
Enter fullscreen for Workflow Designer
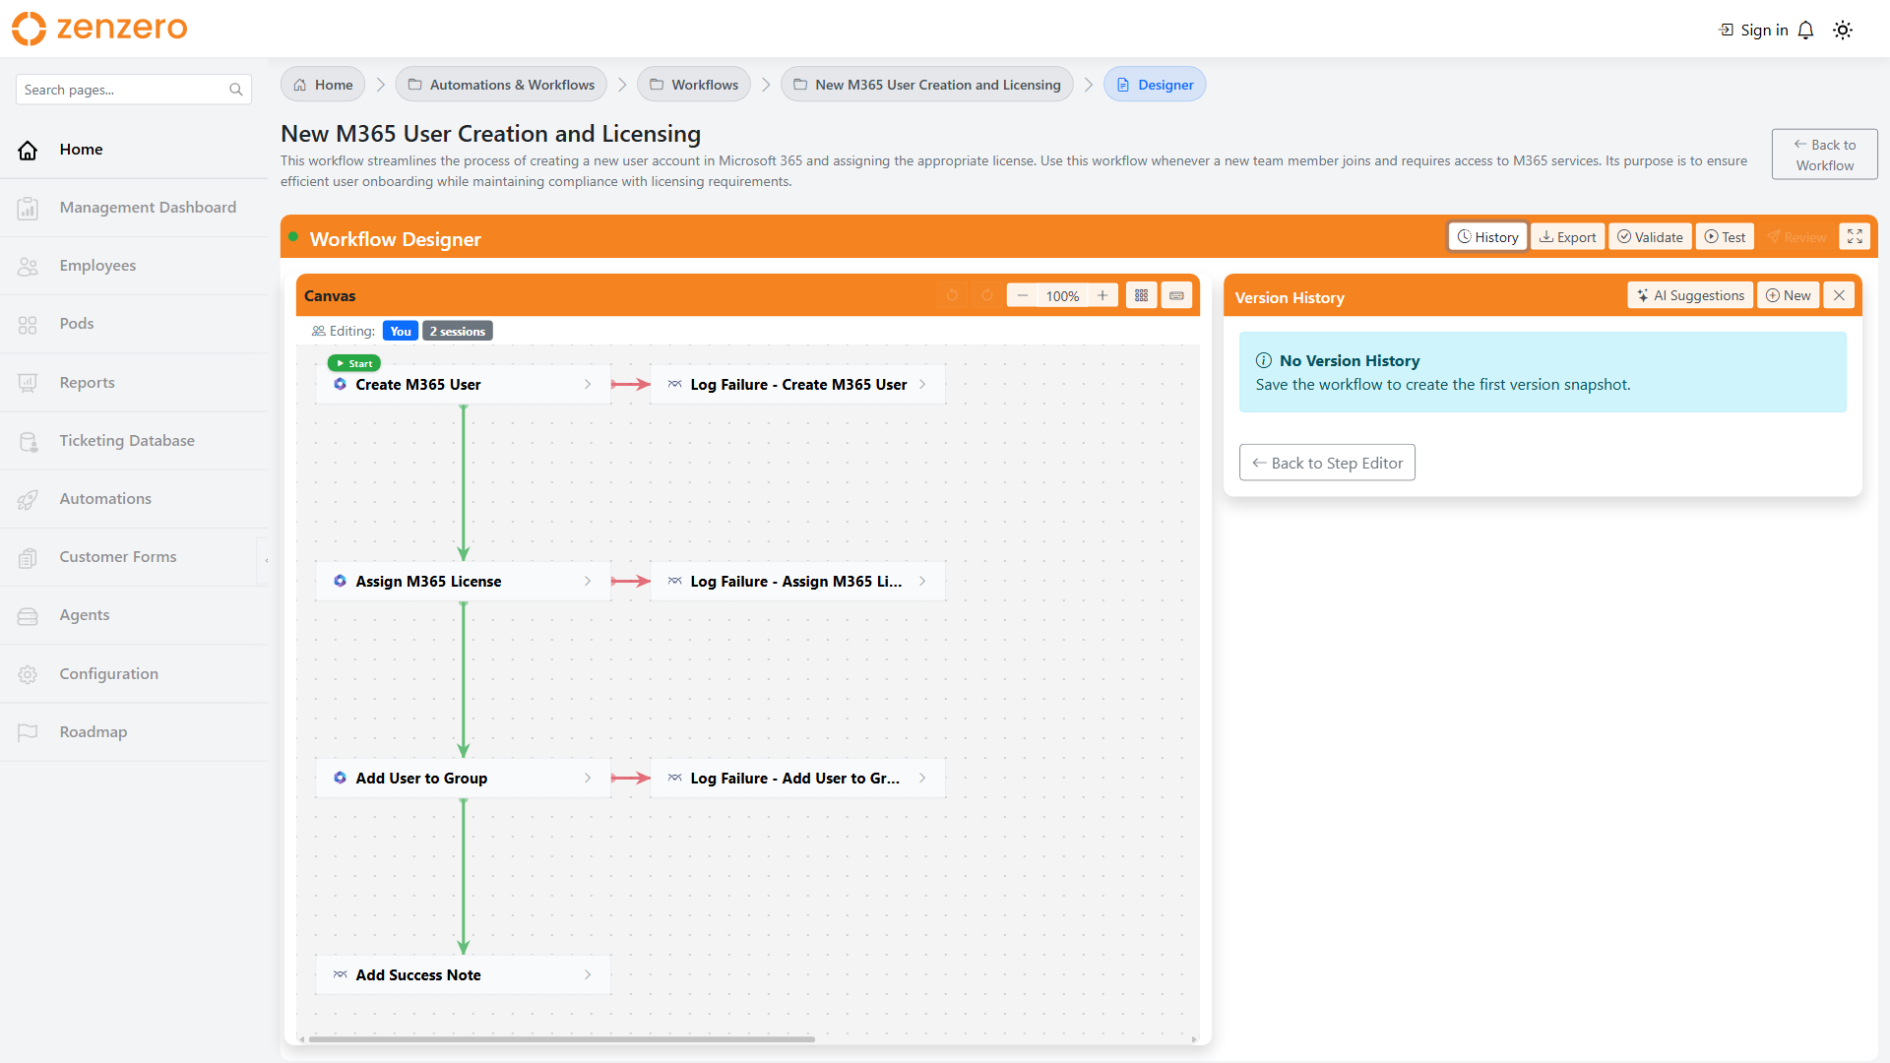pos(1855,237)
